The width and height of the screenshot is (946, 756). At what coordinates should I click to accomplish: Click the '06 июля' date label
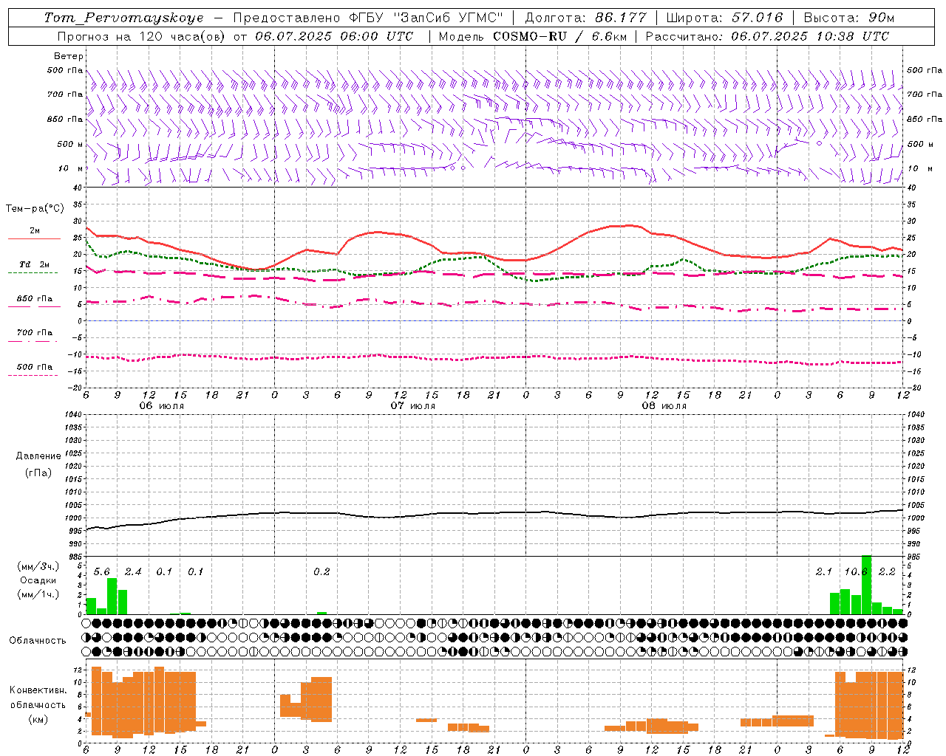tap(161, 406)
